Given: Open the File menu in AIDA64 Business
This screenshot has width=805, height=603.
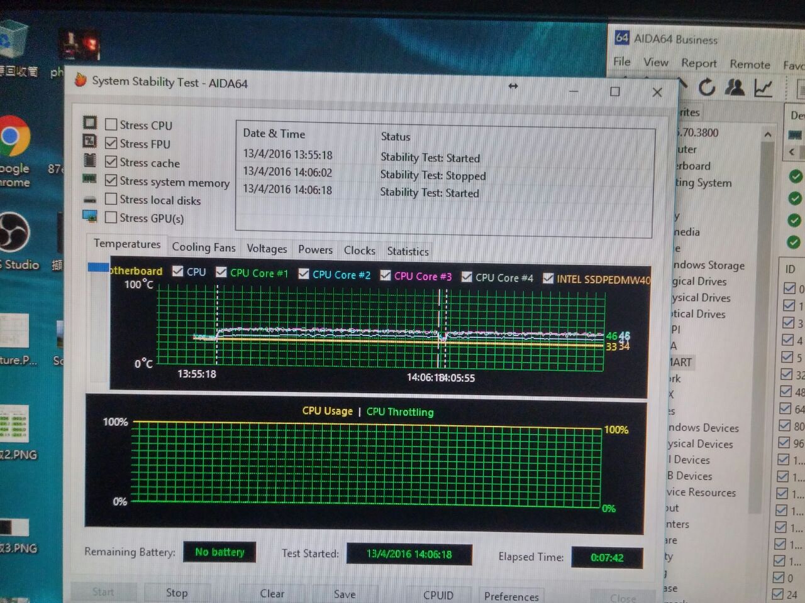Looking at the screenshot, I should (622, 62).
